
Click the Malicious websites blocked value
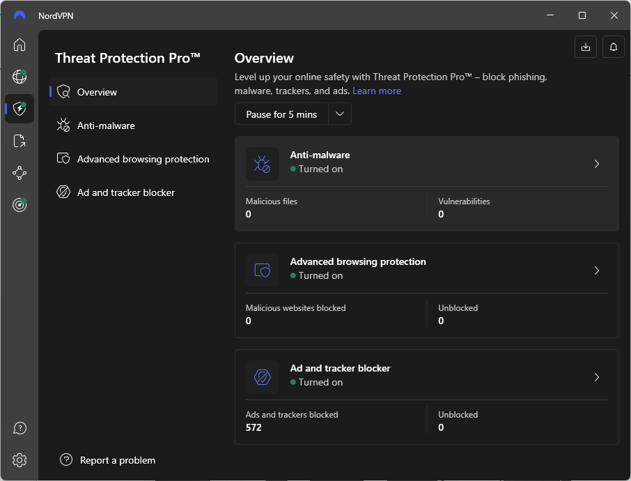(249, 321)
